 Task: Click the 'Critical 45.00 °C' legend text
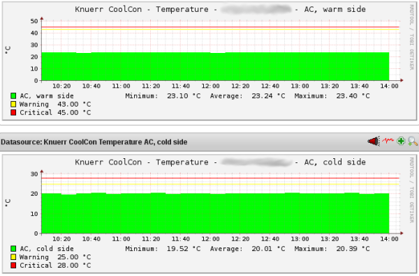coord(55,112)
